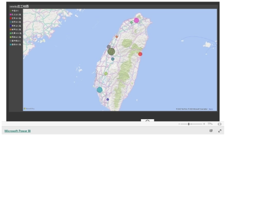
Task: Select the olive-green legend entry
Action: pos(14,11)
